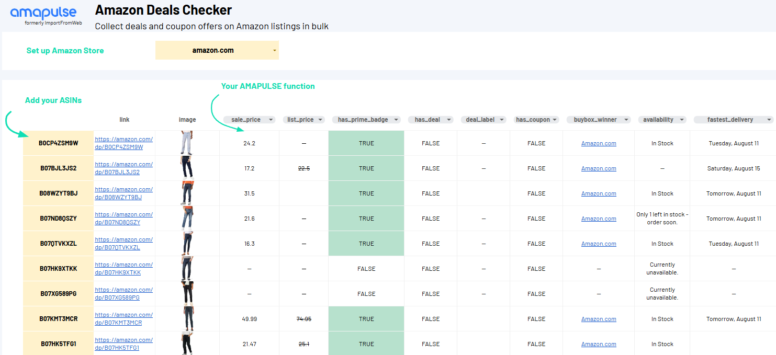
Task: Open the amazon.com/dp/B07QTVKXZL link
Action: point(124,244)
